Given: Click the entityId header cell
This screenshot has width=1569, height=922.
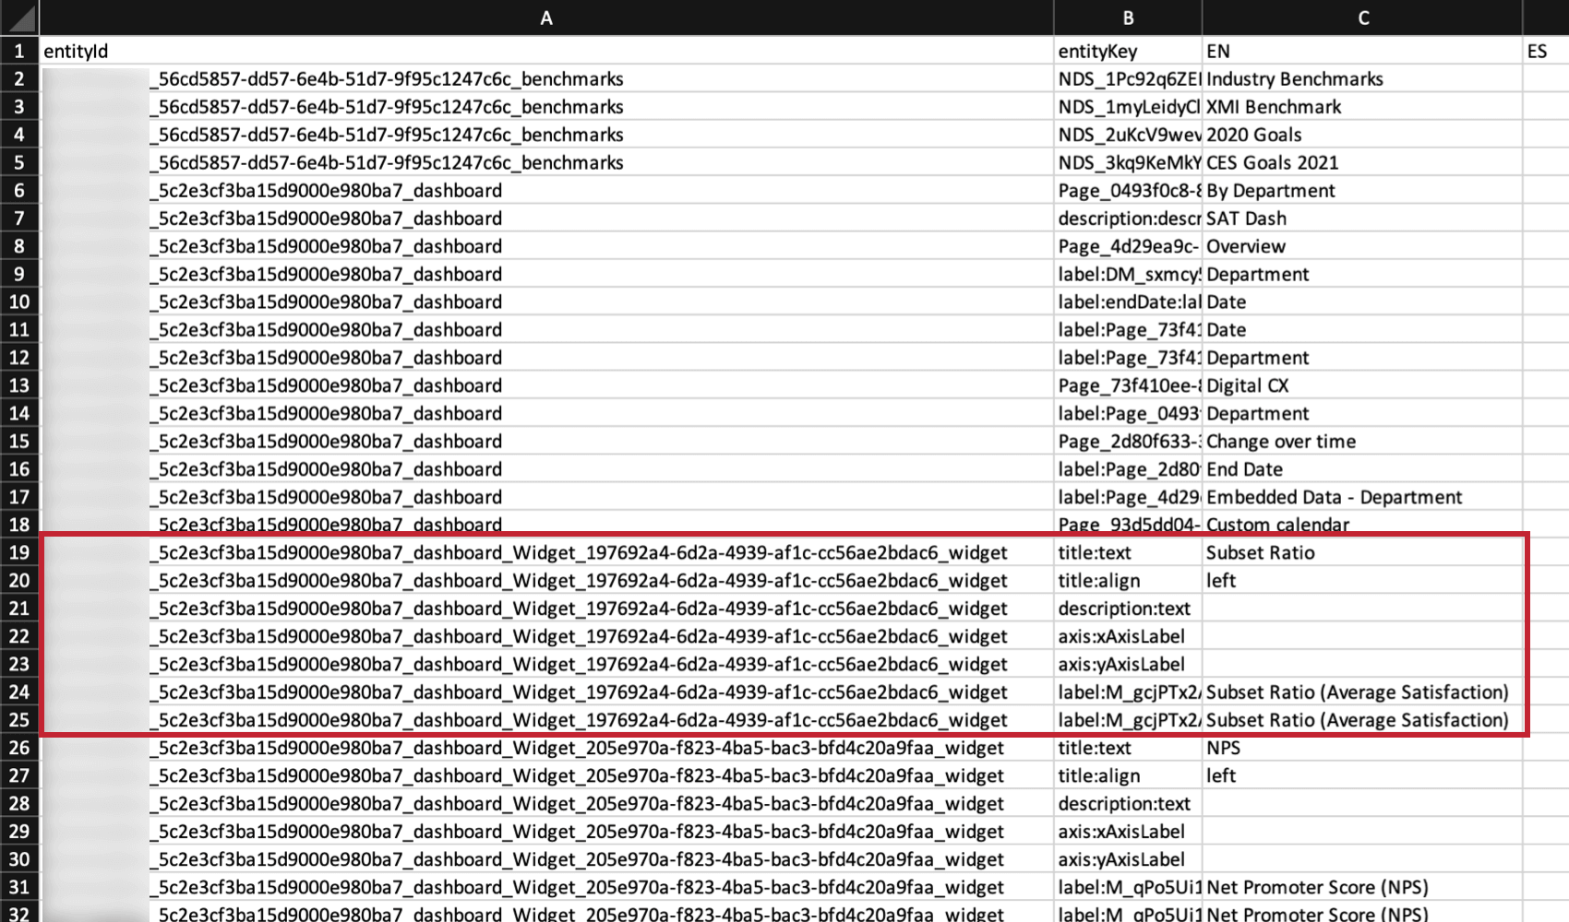Looking at the screenshot, I should click(74, 52).
